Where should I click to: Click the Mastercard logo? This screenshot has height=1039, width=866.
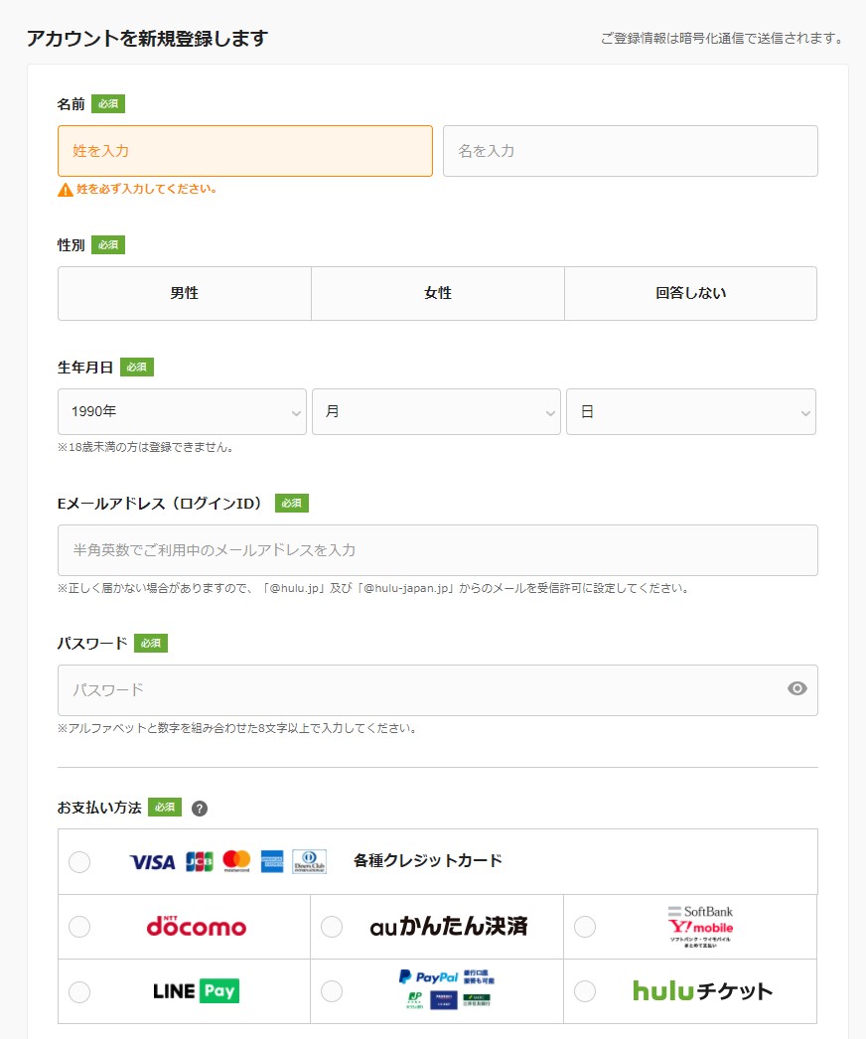(236, 861)
